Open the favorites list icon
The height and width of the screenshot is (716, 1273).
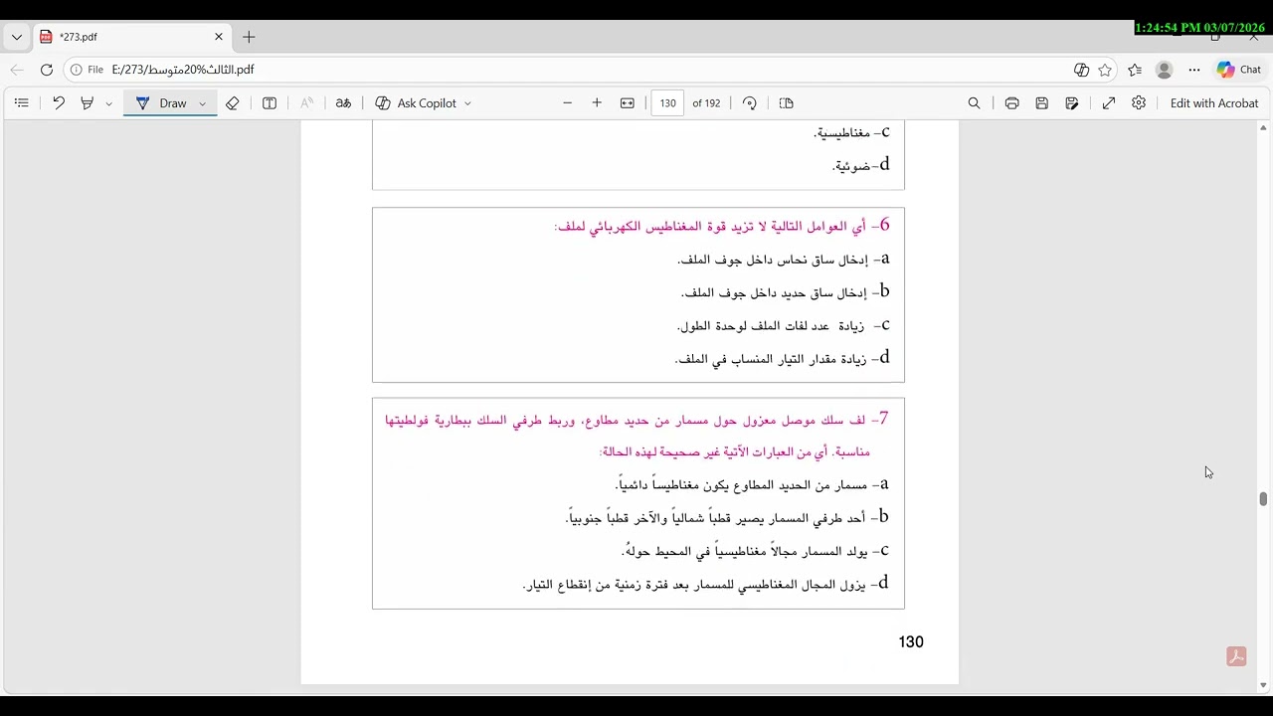pos(1135,70)
